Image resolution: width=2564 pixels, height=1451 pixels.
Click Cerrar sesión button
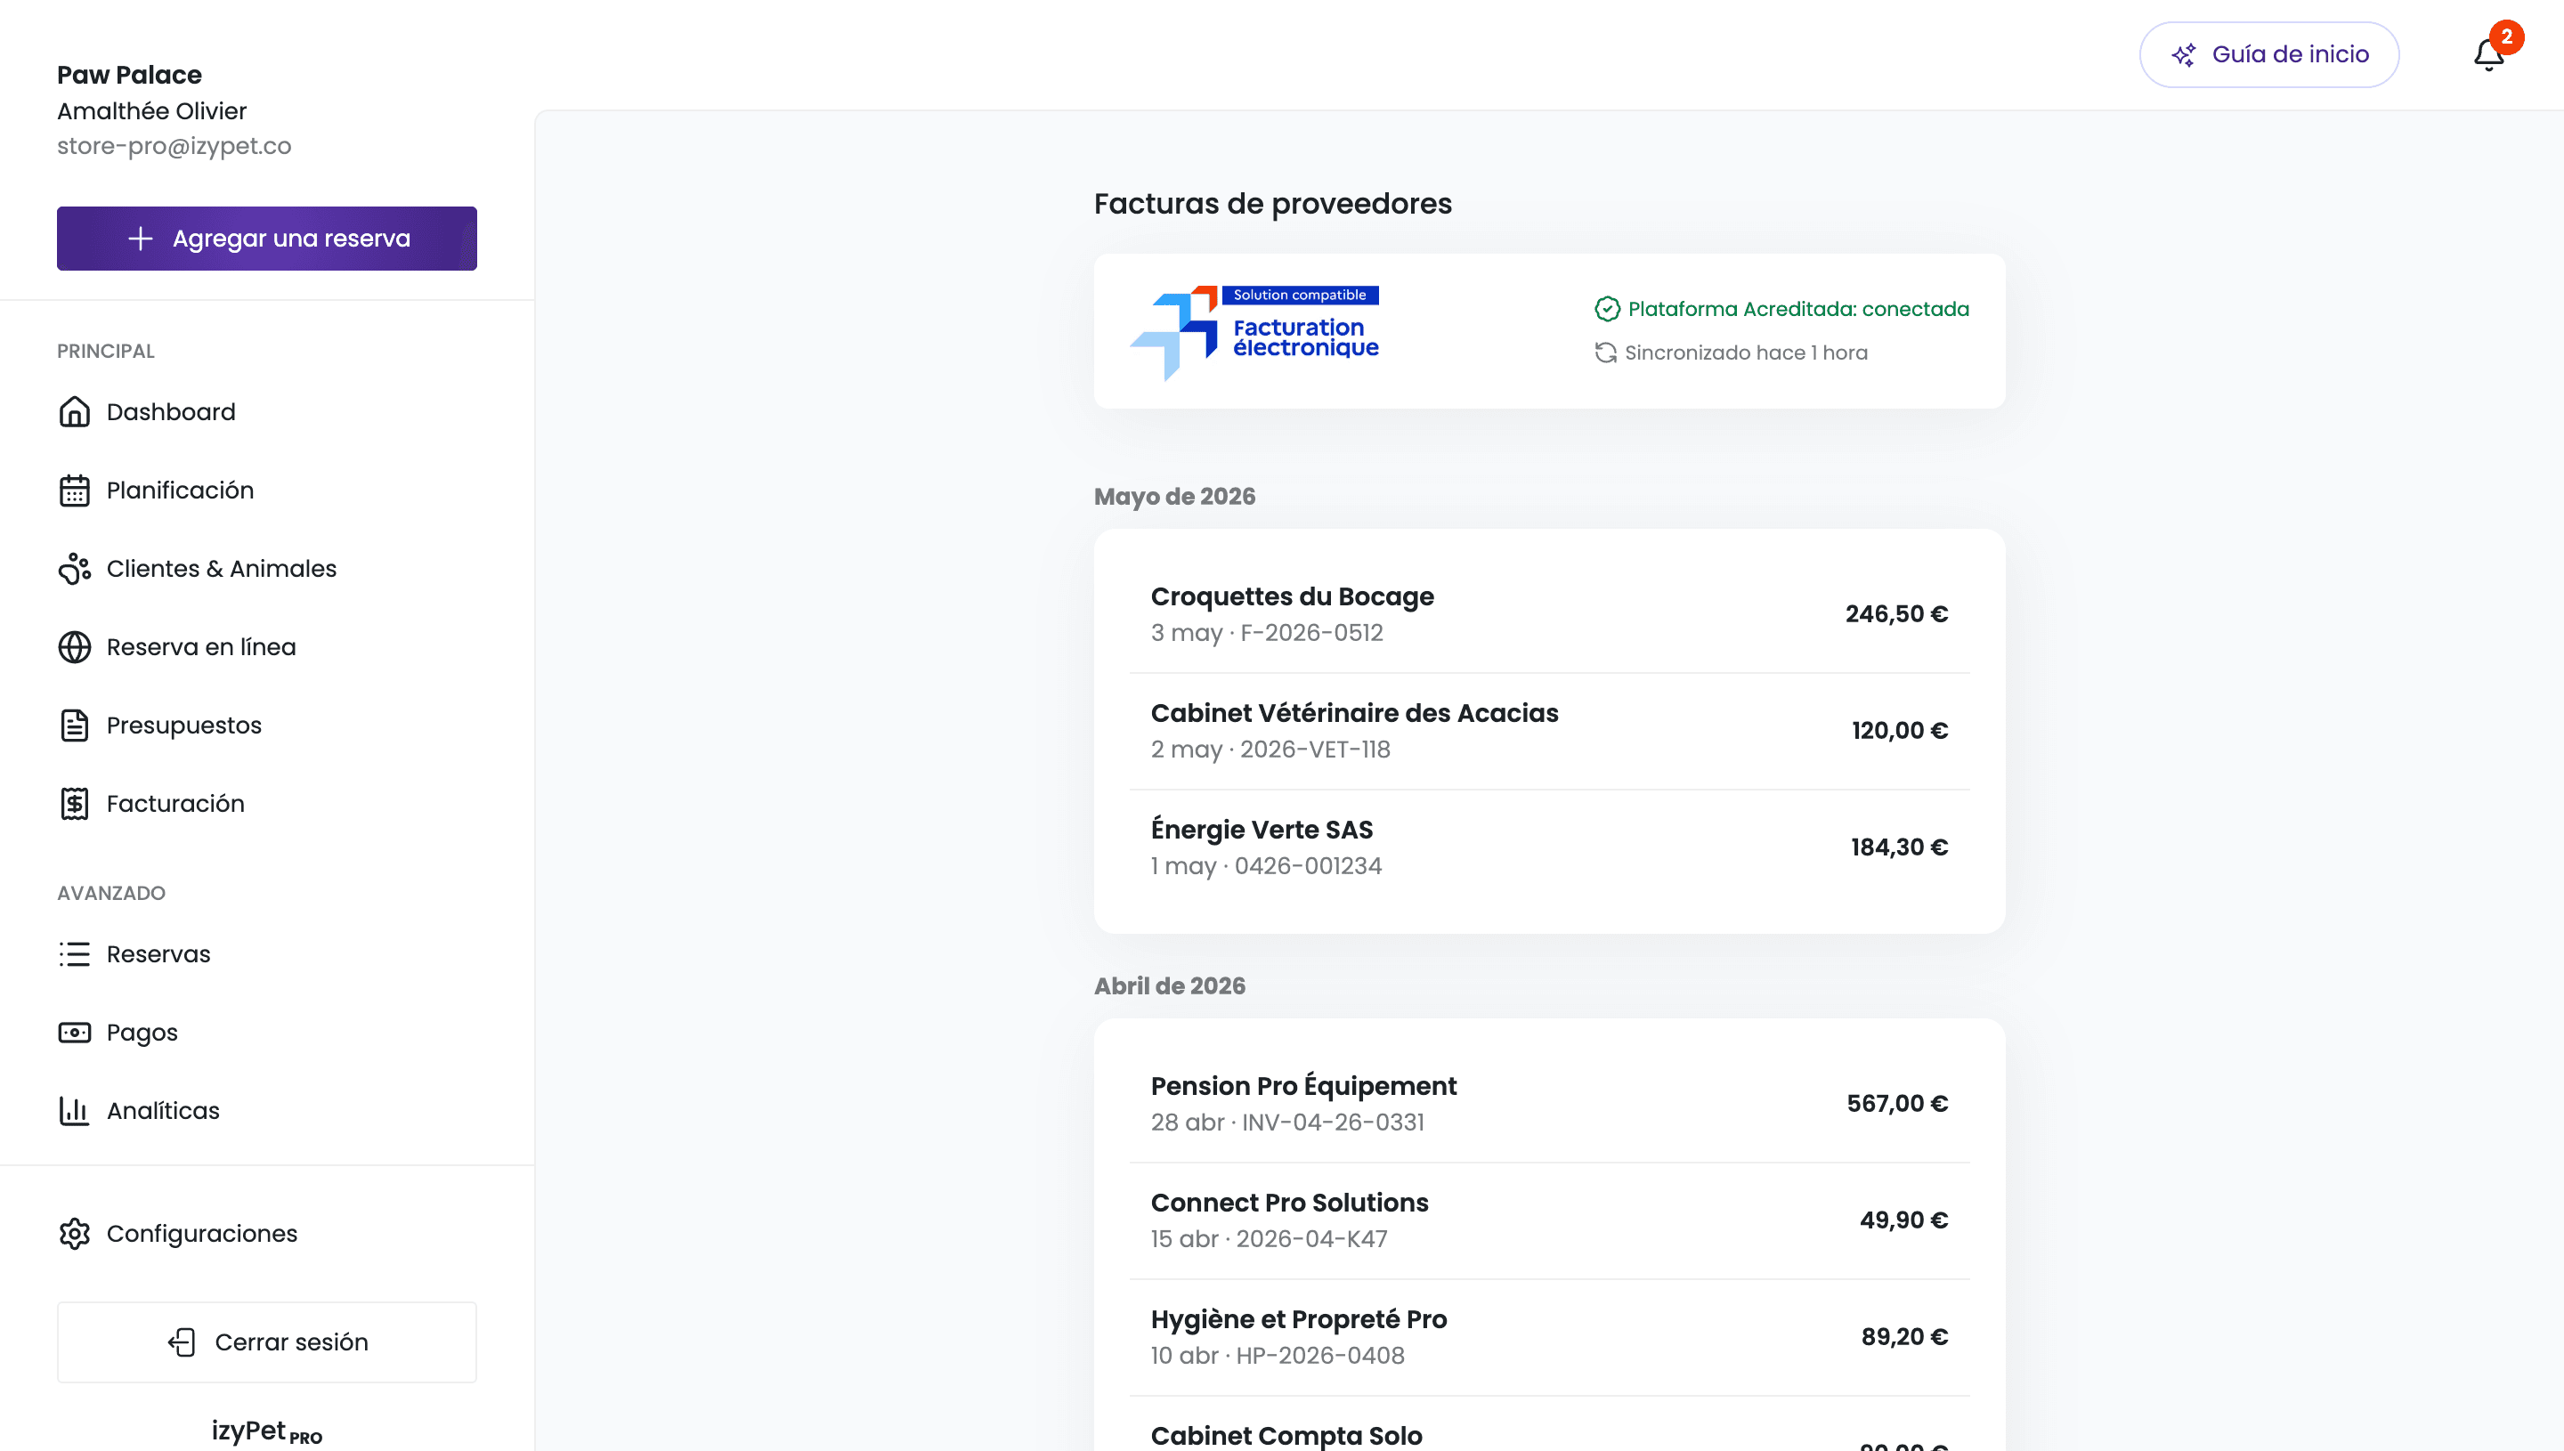pos(267,1342)
